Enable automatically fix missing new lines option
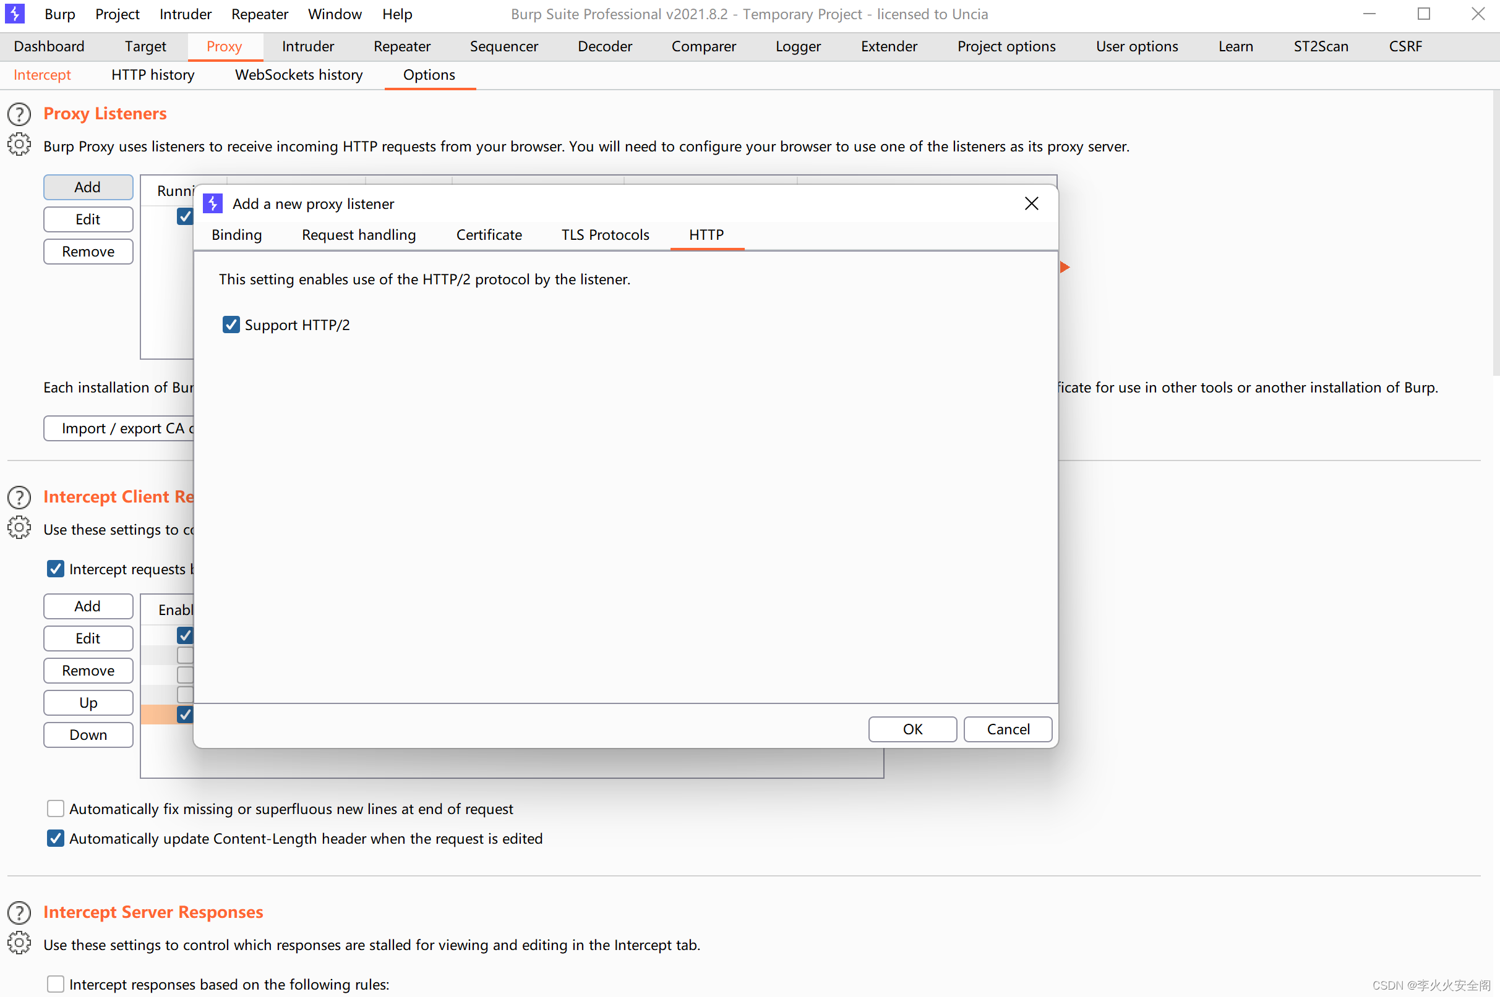 coord(55,808)
